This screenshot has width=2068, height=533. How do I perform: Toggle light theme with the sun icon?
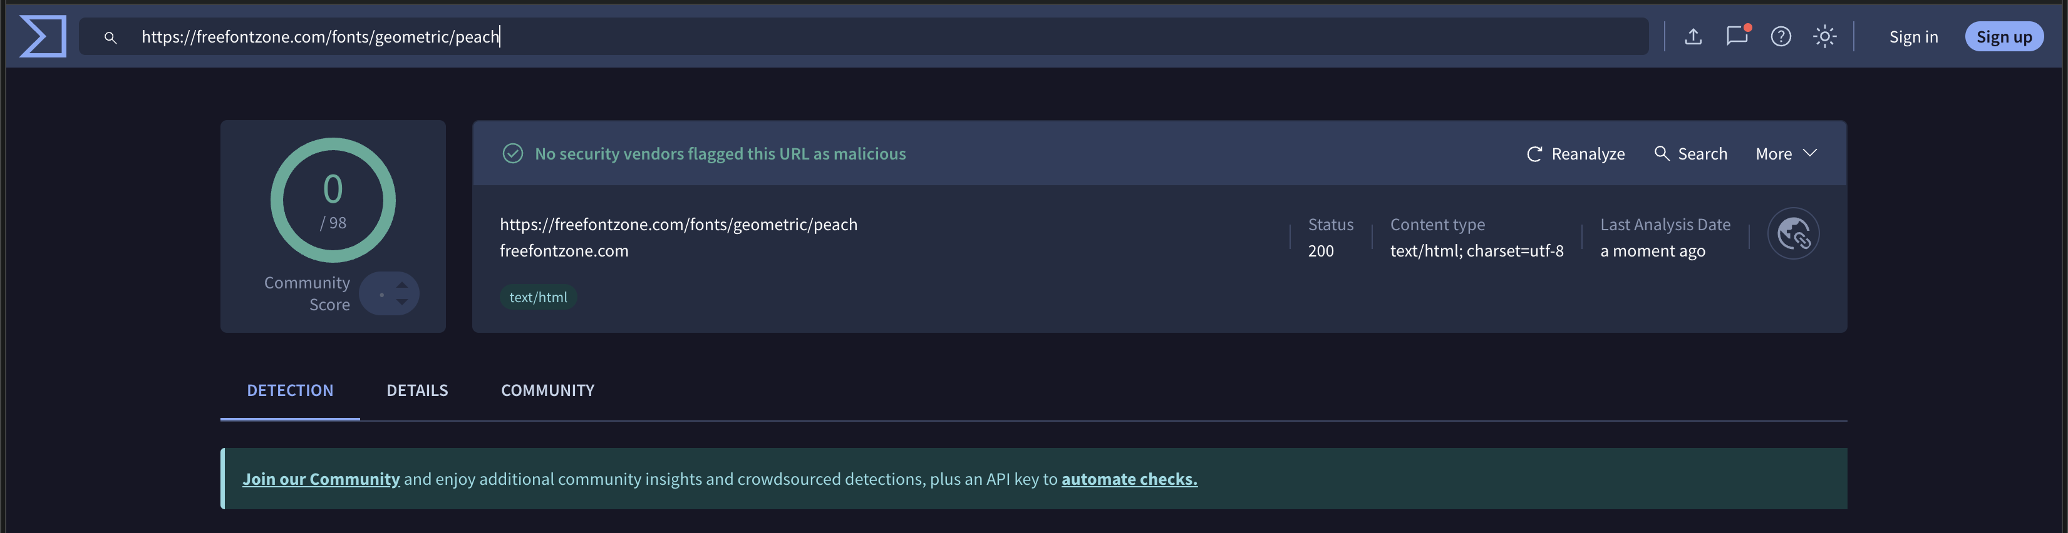click(x=1825, y=37)
